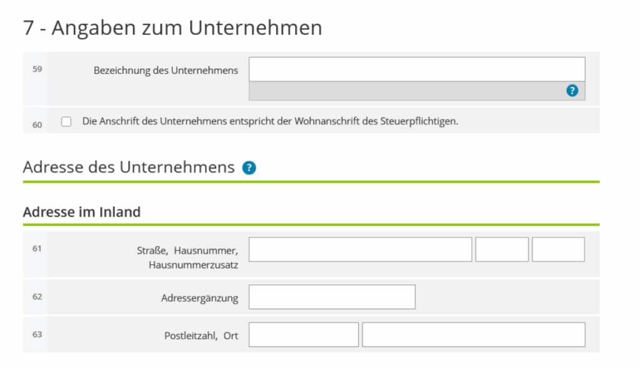Viewport: 640px width, 368px height.
Task: Click the Adressergänzung input field
Action: 332,297
